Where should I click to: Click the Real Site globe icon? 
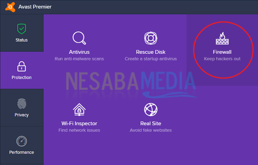coord(151,110)
